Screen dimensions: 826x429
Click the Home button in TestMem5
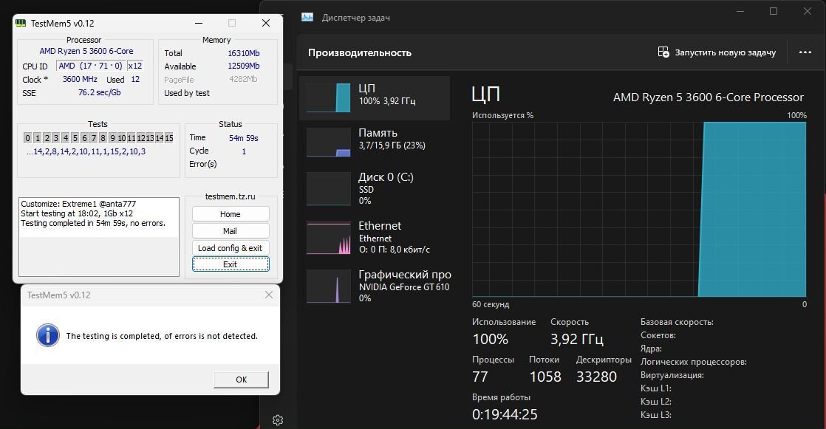click(x=231, y=213)
